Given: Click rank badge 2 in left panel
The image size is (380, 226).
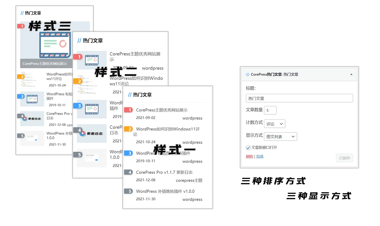Looking at the screenshot, I should click(x=21, y=76).
